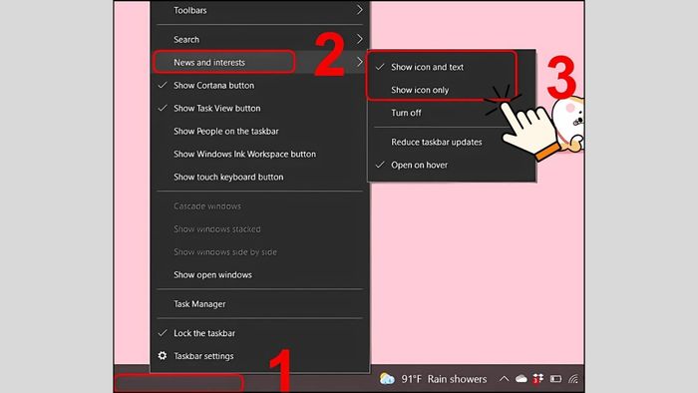Click the Taskbar settings gear icon

click(163, 356)
